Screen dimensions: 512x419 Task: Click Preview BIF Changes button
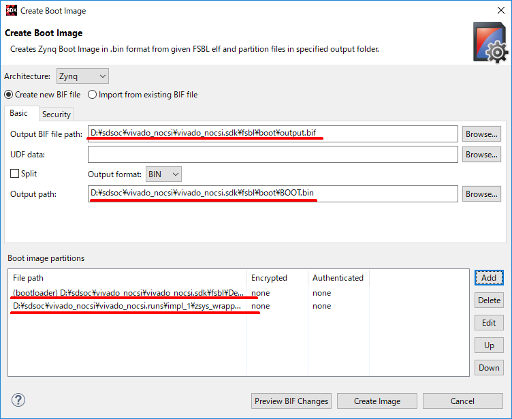[x=291, y=401]
